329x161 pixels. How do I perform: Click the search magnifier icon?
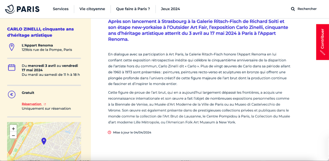[293, 9]
